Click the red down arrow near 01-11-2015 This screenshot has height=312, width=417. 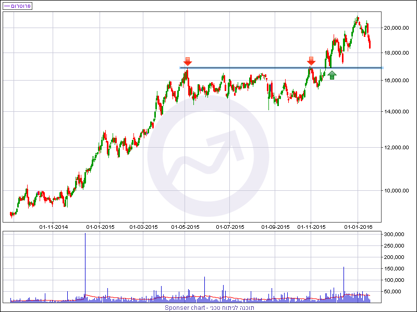311,61
